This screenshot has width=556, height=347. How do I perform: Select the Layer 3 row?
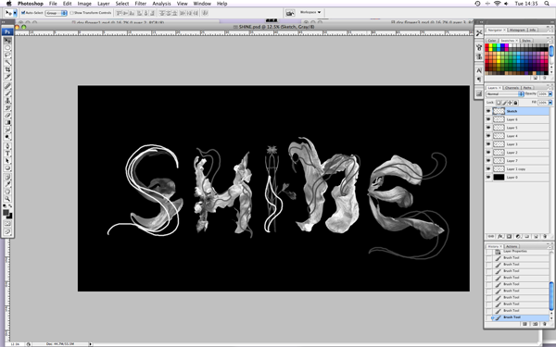point(517,144)
